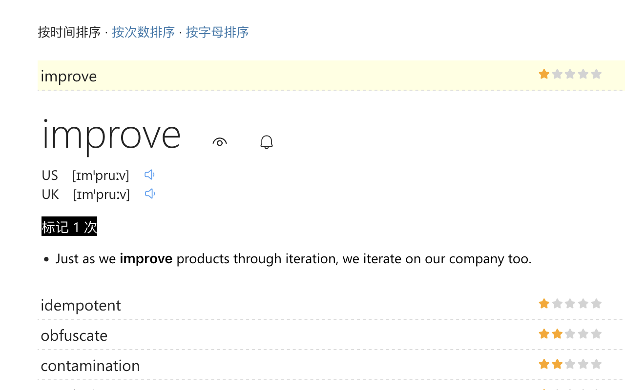Click the highlighted improve row at top
The image size is (625, 390).
(68, 76)
